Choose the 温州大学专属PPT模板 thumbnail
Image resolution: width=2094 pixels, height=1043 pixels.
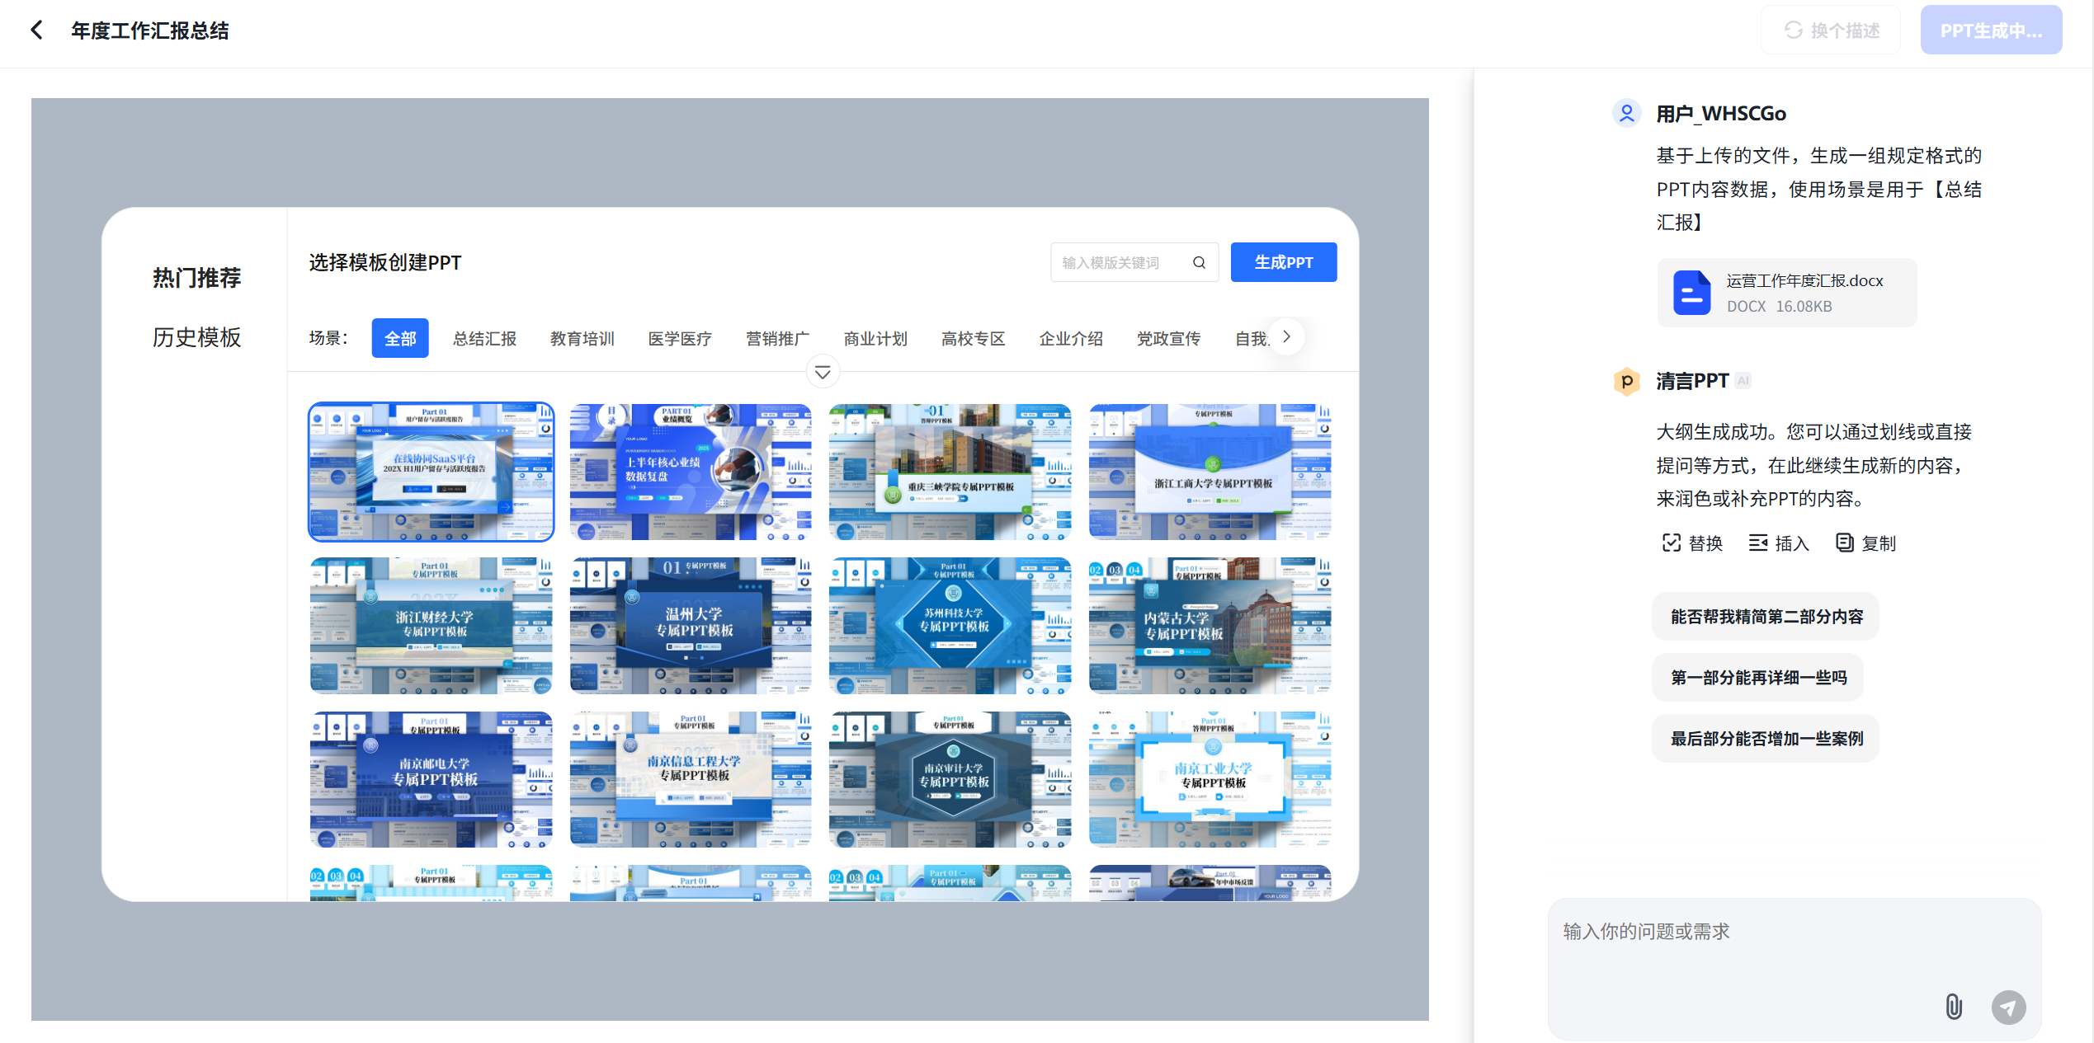(x=691, y=625)
